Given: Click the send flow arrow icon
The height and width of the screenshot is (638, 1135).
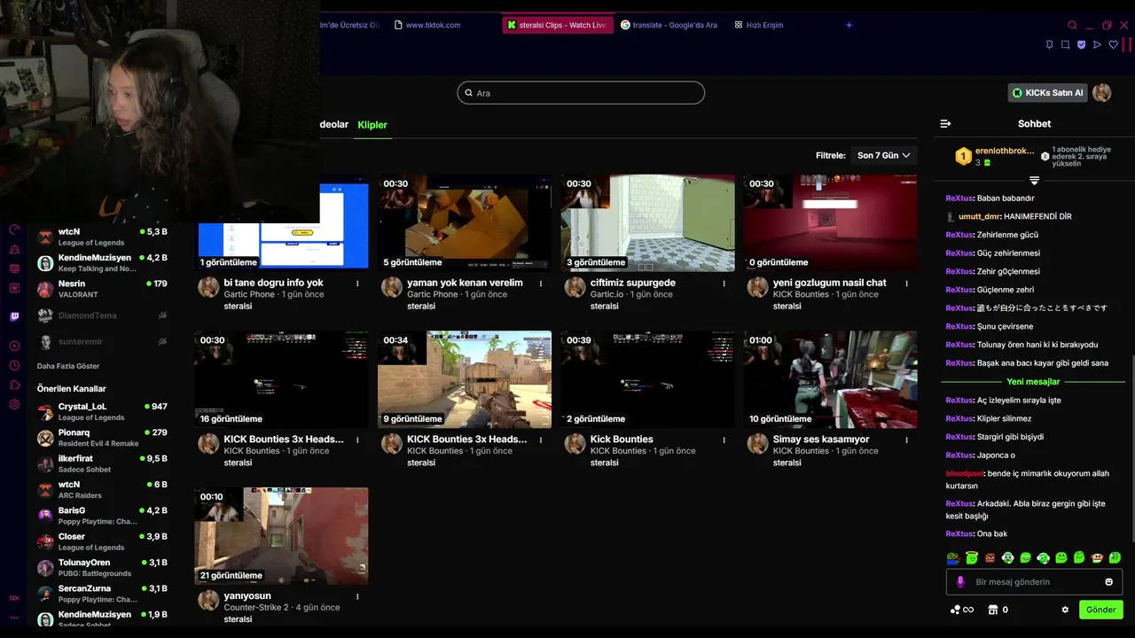Looking at the screenshot, I should click(1097, 44).
